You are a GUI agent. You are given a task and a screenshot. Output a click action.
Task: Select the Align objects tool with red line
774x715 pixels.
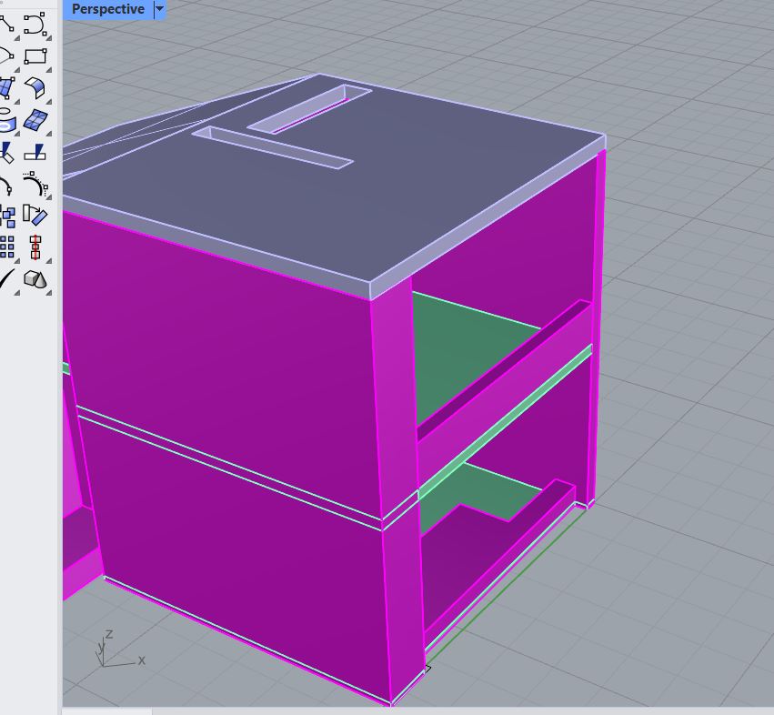click(35, 247)
